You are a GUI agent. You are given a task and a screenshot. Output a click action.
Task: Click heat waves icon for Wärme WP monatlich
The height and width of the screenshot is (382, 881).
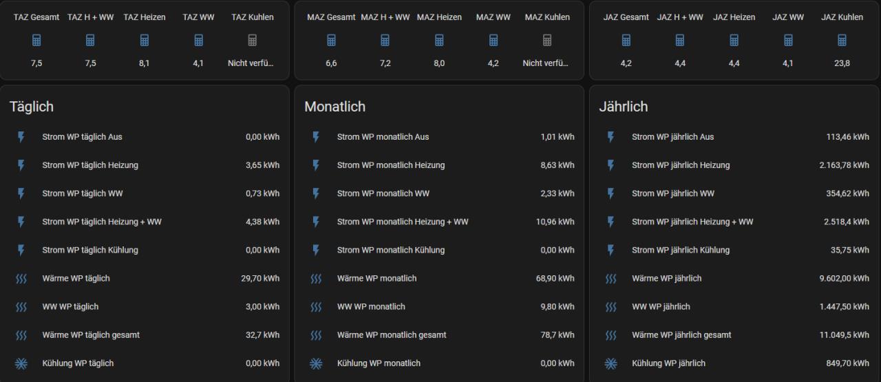pyautogui.click(x=316, y=279)
